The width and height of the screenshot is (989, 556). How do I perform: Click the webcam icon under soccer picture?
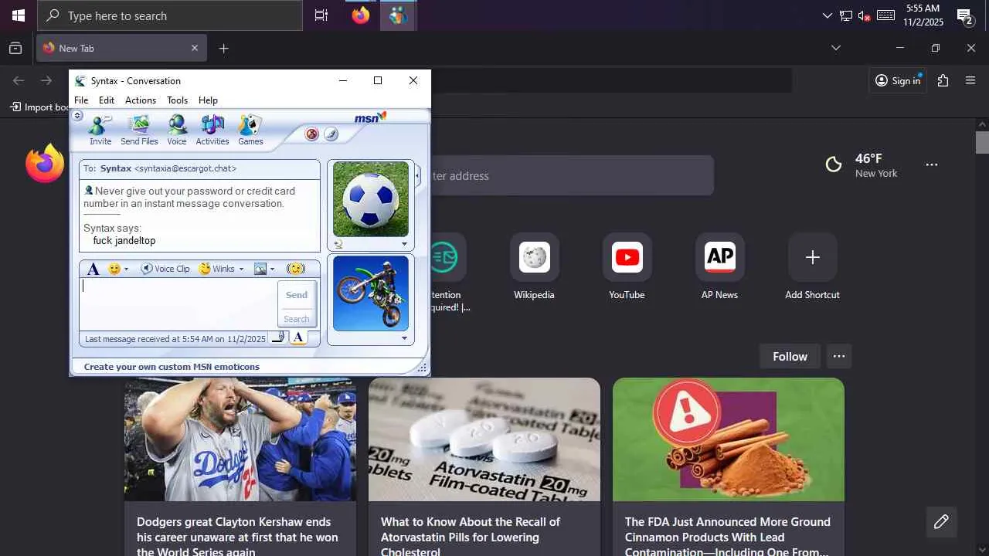[338, 244]
